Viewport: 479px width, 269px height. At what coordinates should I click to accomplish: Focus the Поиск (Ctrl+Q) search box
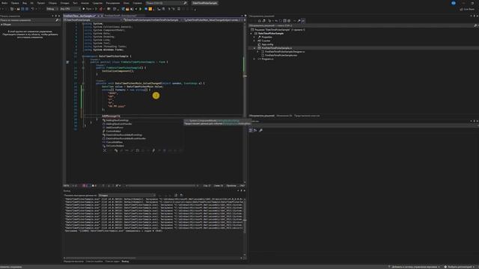[x=166, y=3]
